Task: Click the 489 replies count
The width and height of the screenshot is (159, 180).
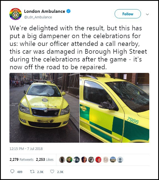Action: (20, 172)
